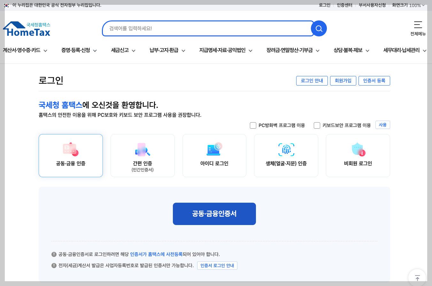Viewport: 432px width, 286px height.
Task: Select the 간편 인증 login card
Action: [143, 155]
